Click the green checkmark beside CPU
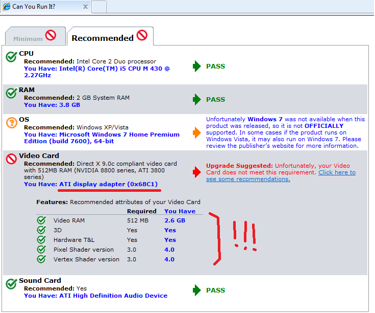 11,57
